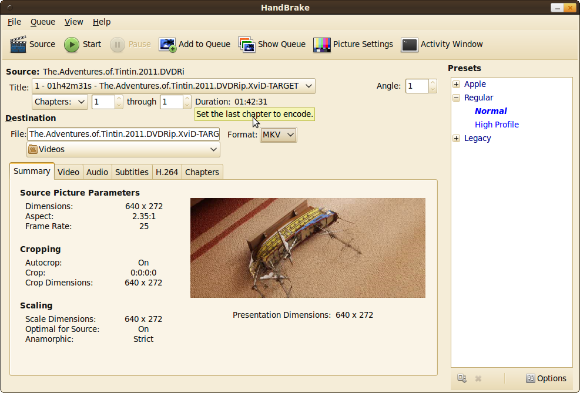Select the High Profile preset
This screenshot has width=580, height=393.
pyautogui.click(x=497, y=125)
